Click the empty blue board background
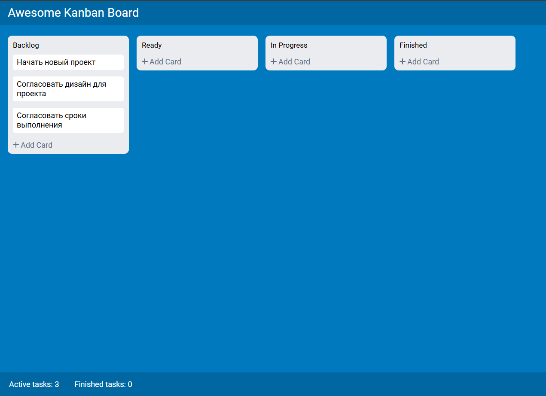Viewport: 546px width, 396px height. click(301, 236)
